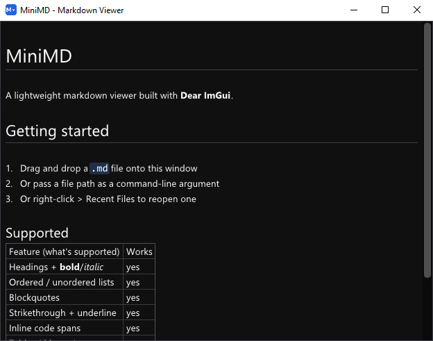Click the 'Blockquotes' table cell
Viewport: 433px width, 341px height.
pos(65,297)
